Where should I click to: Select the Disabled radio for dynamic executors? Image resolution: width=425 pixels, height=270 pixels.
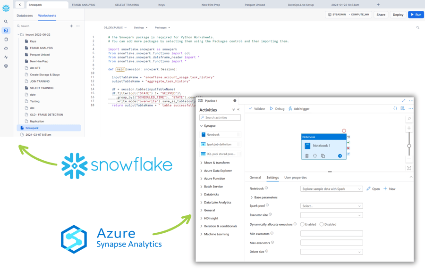click(322, 224)
